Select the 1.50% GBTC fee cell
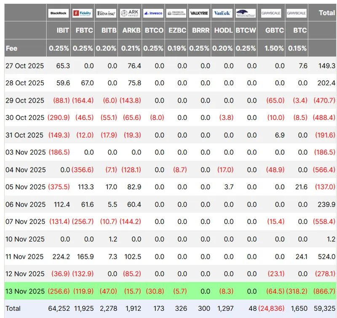Viewport: 337px width, 318px height. coord(274,49)
